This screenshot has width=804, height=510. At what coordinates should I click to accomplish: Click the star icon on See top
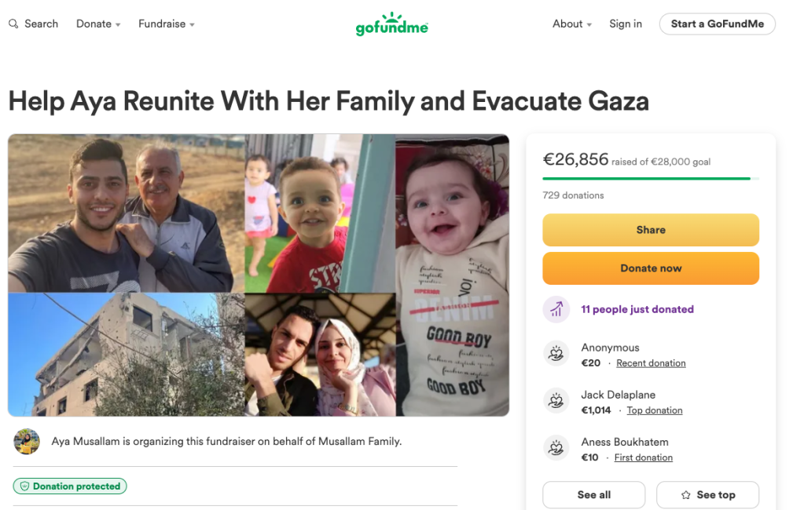[x=686, y=495]
